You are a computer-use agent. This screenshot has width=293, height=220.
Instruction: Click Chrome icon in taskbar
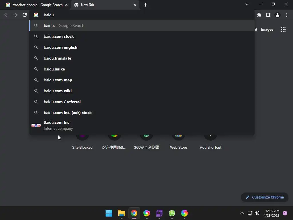(x=134, y=213)
